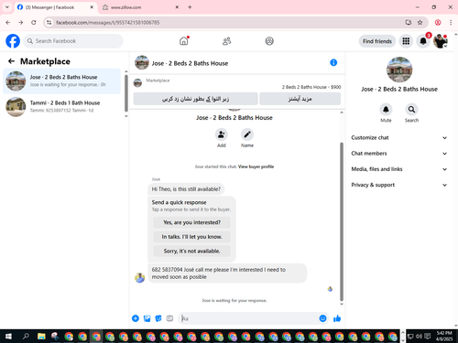
Task: Search within the conversation
Action: (x=411, y=110)
